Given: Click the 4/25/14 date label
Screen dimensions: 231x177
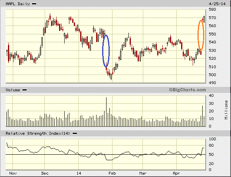Looking at the screenshot, I should pyautogui.click(x=217, y=4).
